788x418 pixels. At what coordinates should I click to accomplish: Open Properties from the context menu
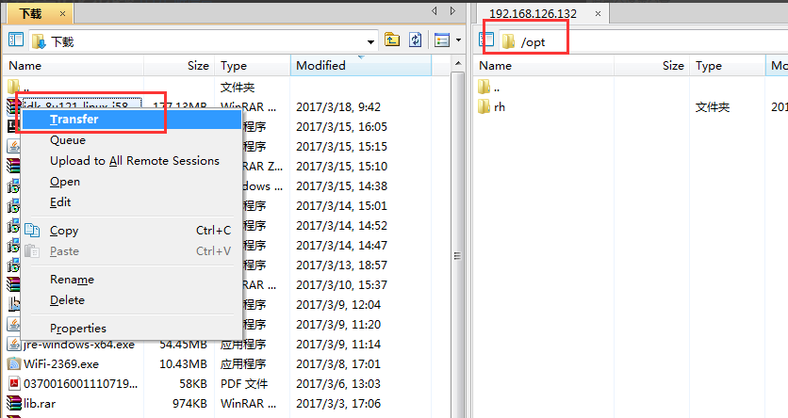tap(78, 329)
